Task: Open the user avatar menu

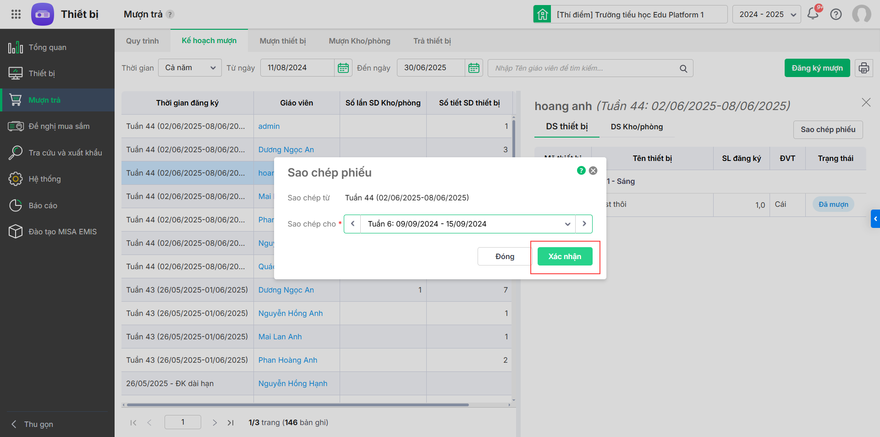Action: (x=862, y=14)
